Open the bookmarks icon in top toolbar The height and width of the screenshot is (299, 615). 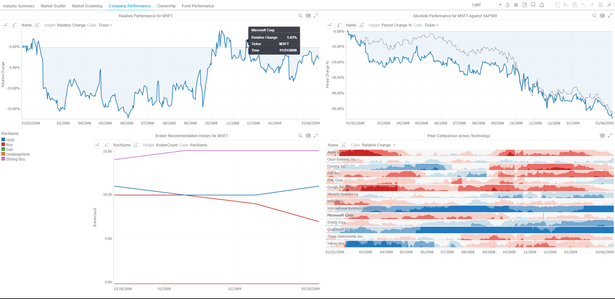pos(533,5)
